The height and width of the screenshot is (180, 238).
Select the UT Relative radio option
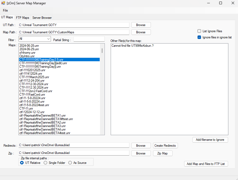(x=22, y=163)
